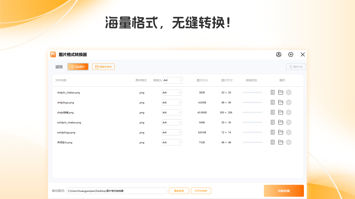The height and width of the screenshot is (199, 355).
Task: Expand the format dropdown for xhdpi缺省.png
Action: pyautogui.click(x=171, y=112)
